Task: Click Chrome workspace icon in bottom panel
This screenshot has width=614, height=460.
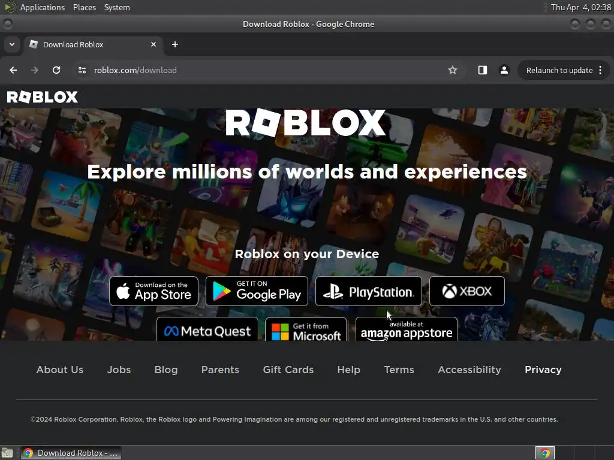Action: click(545, 453)
